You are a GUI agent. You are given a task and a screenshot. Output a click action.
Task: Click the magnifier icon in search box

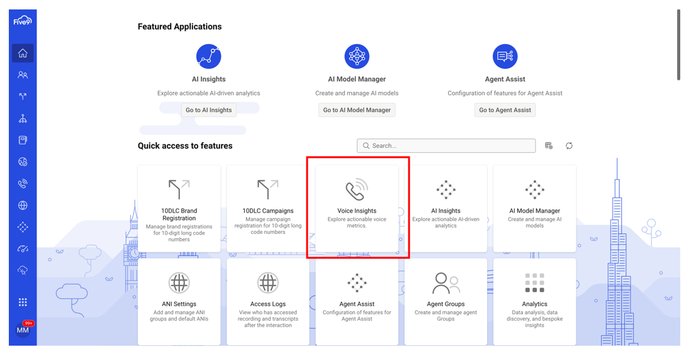tap(366, 145)
